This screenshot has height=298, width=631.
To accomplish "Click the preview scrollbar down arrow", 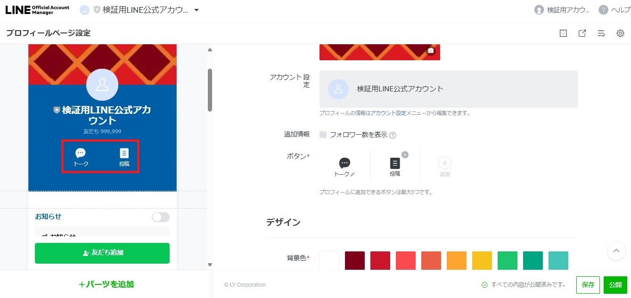I will click(x=210, y=265).
